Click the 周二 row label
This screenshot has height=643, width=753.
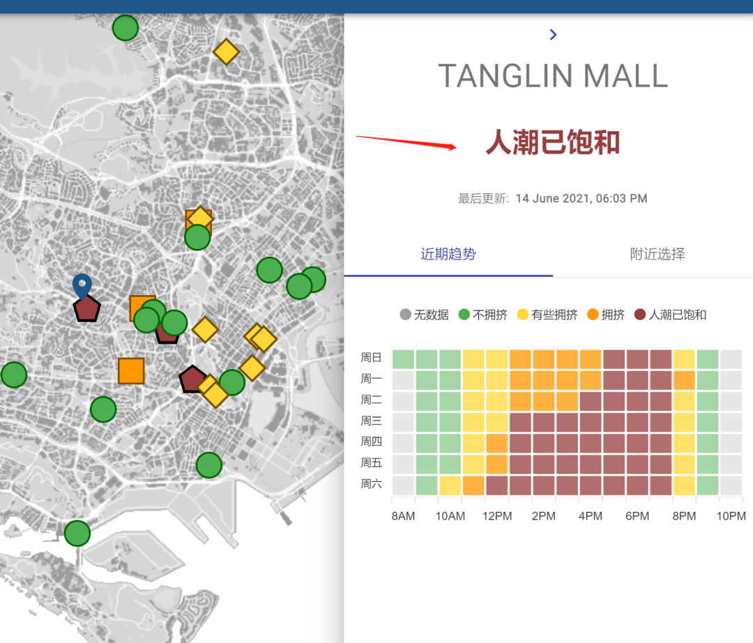(371, 400)
